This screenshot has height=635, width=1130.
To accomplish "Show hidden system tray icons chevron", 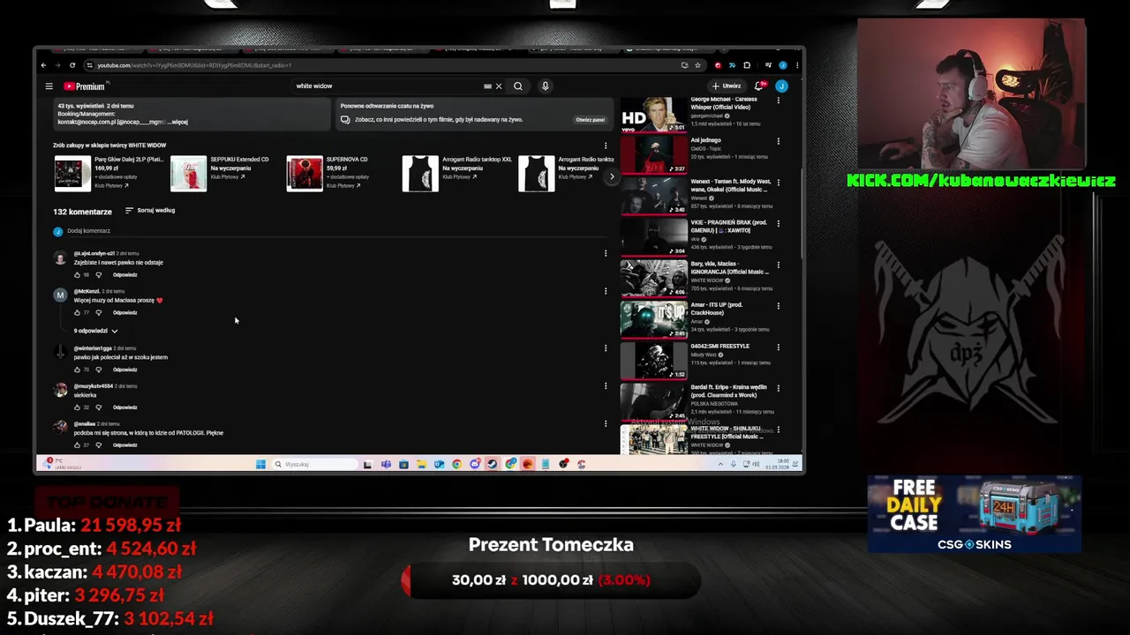I will point(720,464).
